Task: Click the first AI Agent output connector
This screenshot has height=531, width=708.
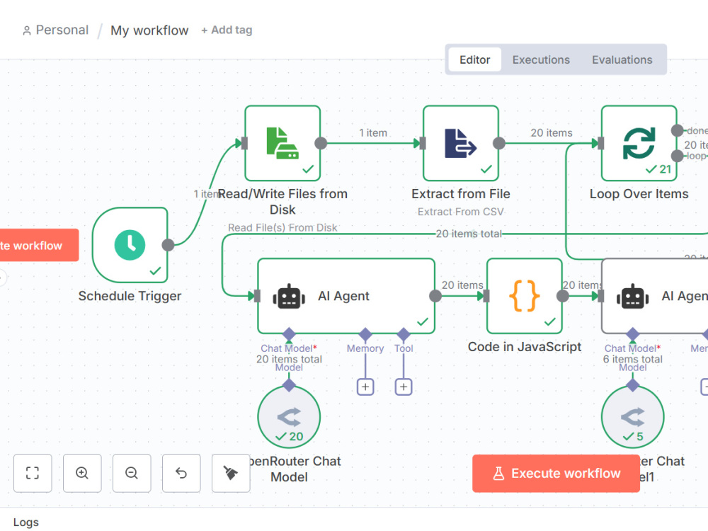Action: coord(435,296)
